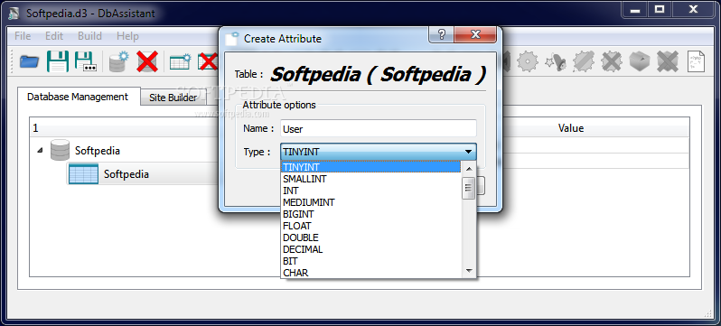Choose SMALLINT from the type list

point(370,179)
